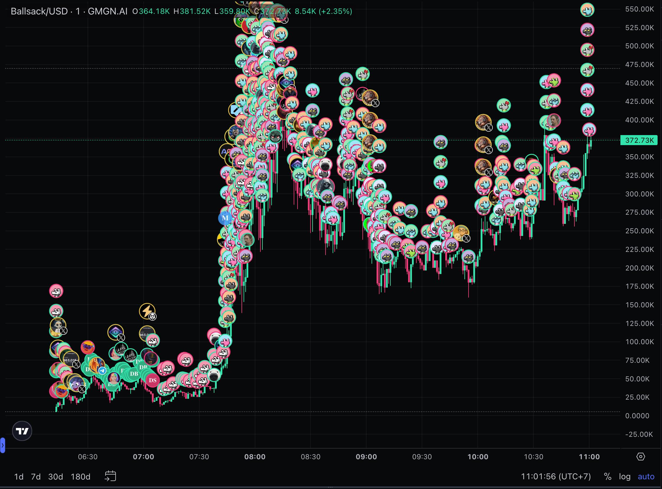Toggle percentage scale mode
This screenshot has height=489, width=662.
(607, 477)
